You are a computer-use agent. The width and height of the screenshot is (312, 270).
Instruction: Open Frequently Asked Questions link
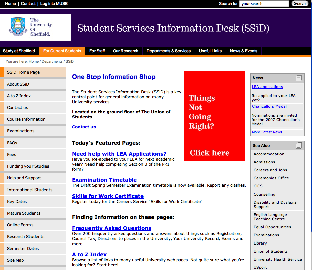pyautogui.click(x=112, y=228)
